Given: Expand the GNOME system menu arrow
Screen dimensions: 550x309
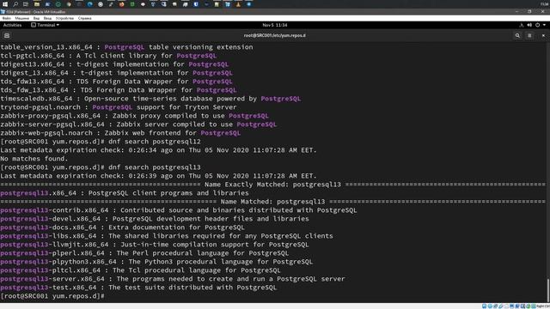Looking at the screenshot, I should pos(544,25).
